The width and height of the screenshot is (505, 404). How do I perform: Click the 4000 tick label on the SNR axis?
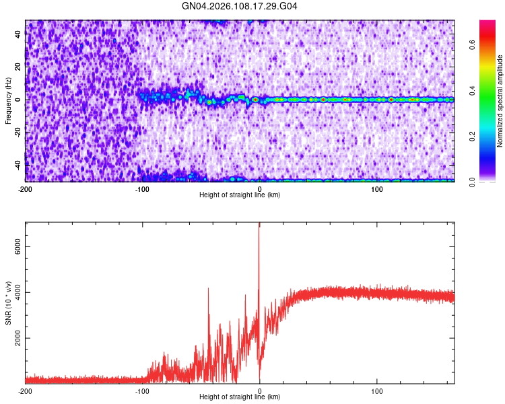[x=18, y=292]
